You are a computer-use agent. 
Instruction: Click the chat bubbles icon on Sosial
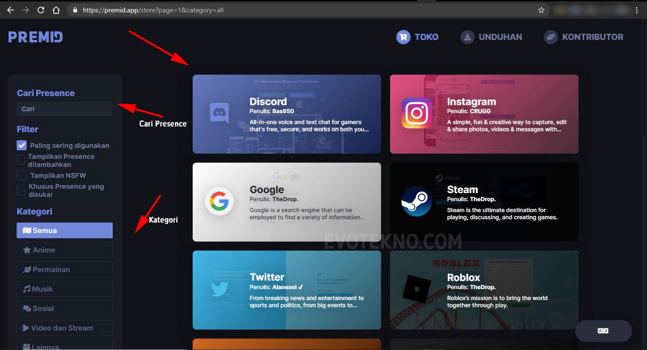coord(27,308)
